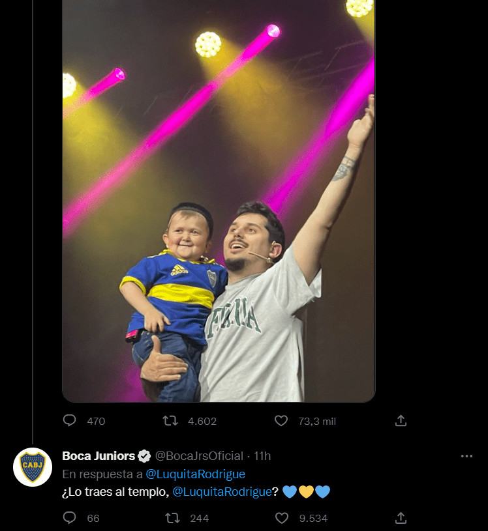The height and width of the screenshot is (531, 488).
Task: Click the @LuquitaRodrigue mention after 'templo,'
Action: [222, 492]
